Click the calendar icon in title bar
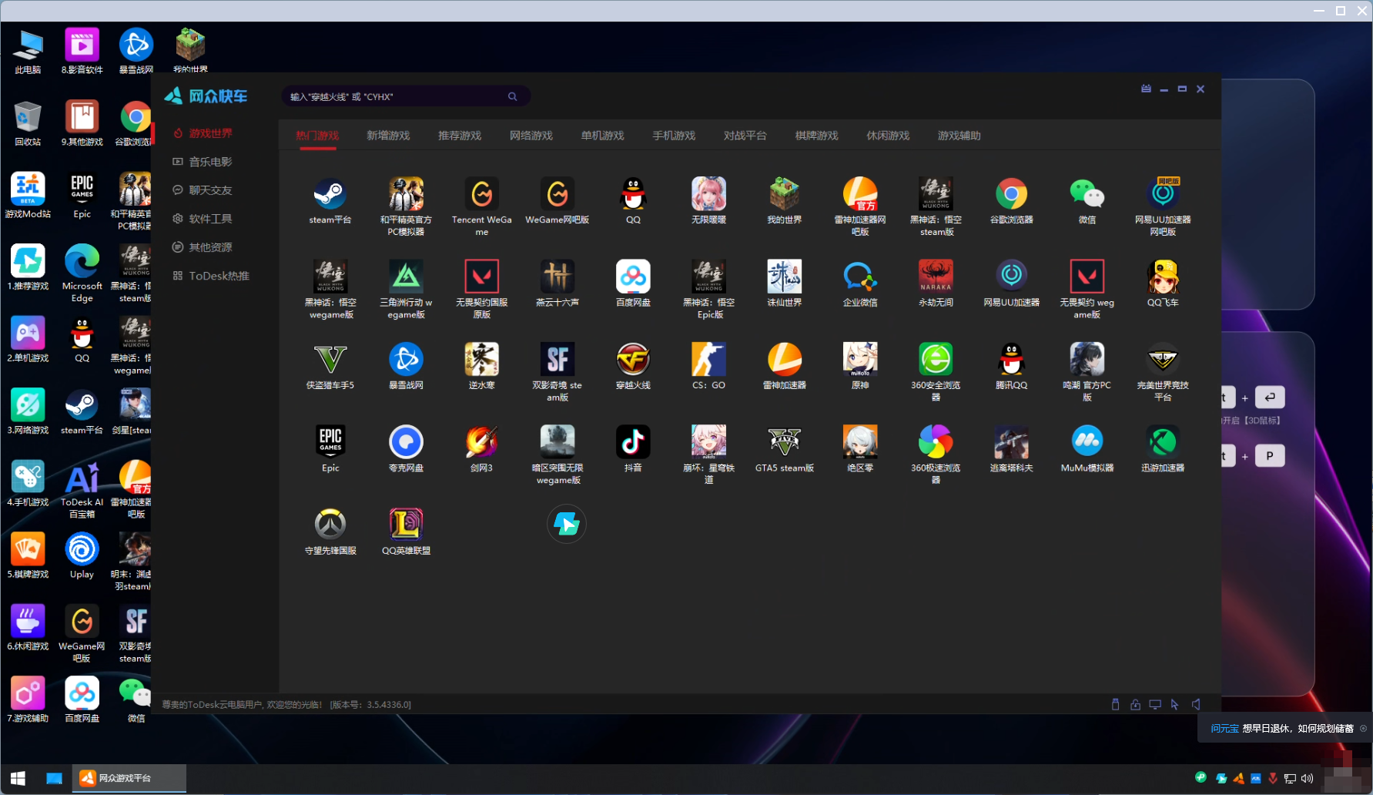 1146,89
